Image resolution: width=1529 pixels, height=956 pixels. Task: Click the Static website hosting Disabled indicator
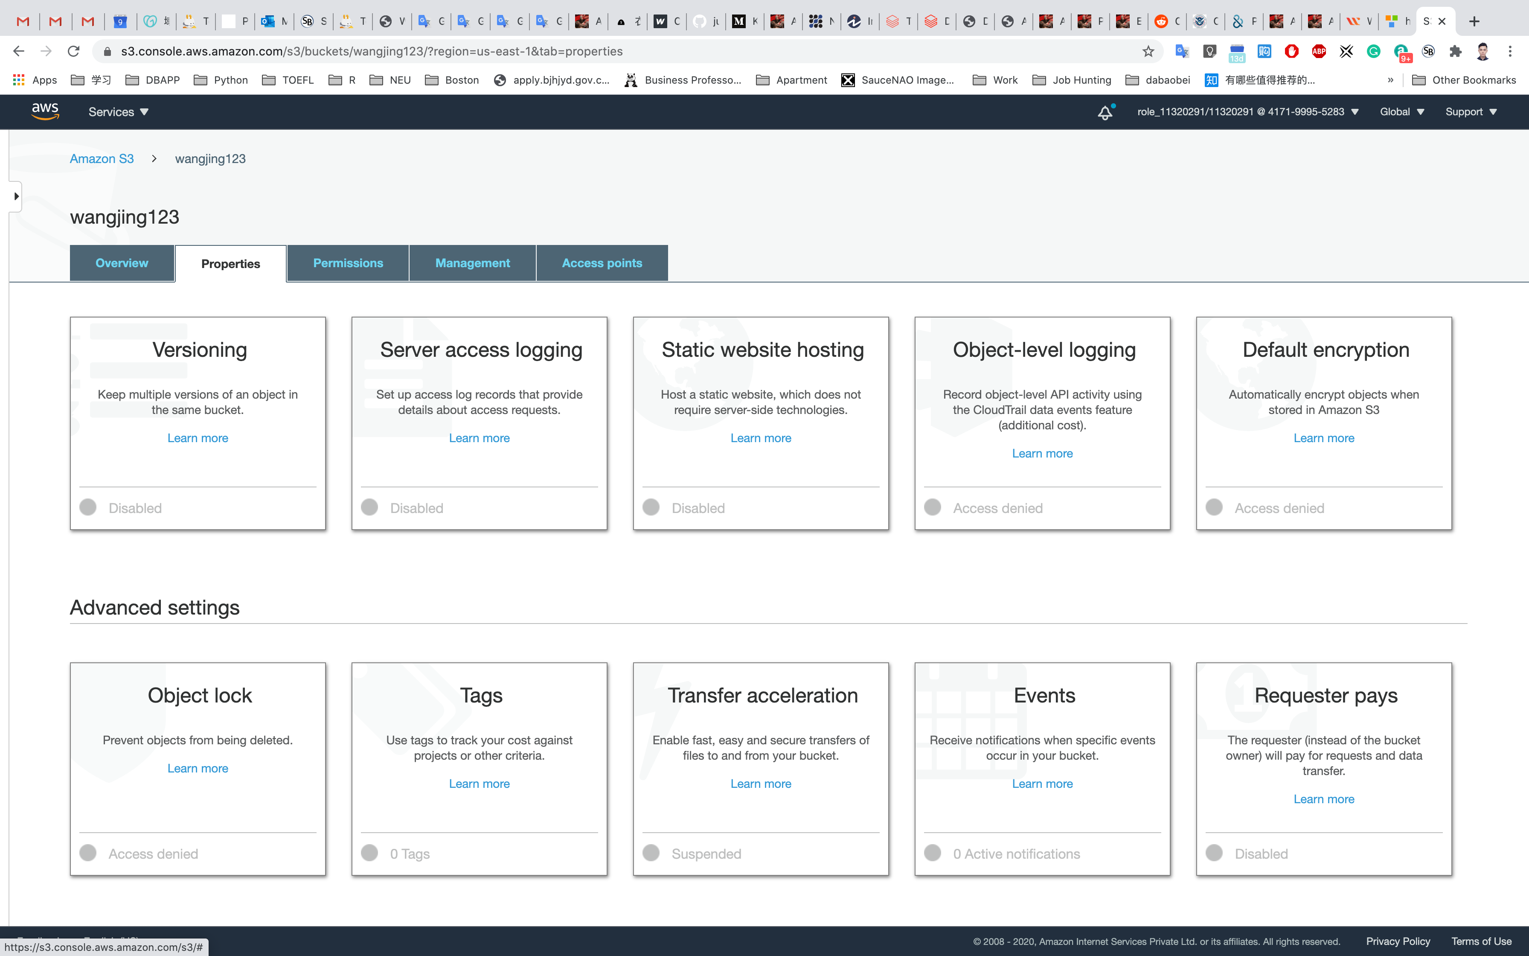651,507
